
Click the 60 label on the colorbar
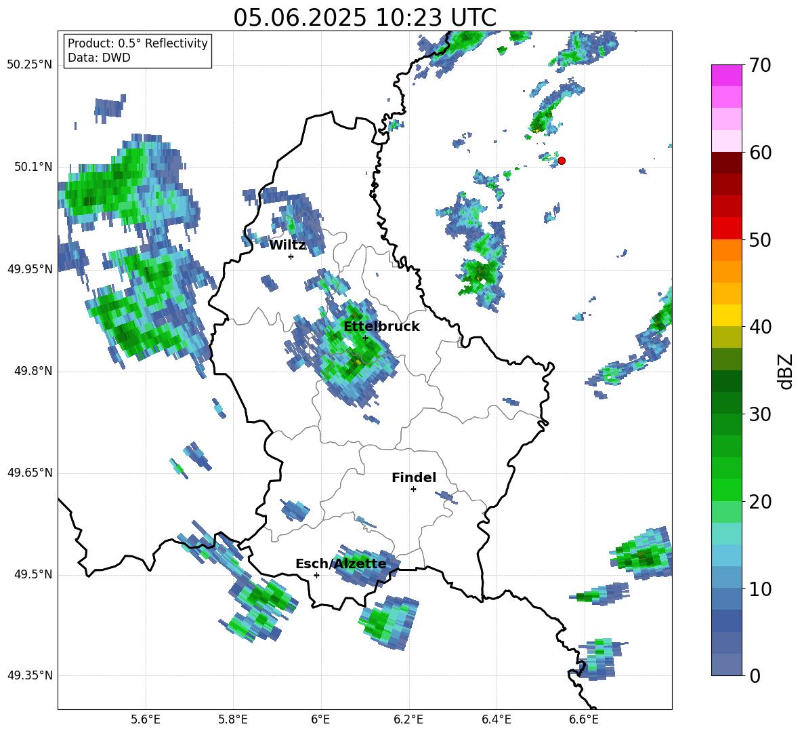(760, 153)
